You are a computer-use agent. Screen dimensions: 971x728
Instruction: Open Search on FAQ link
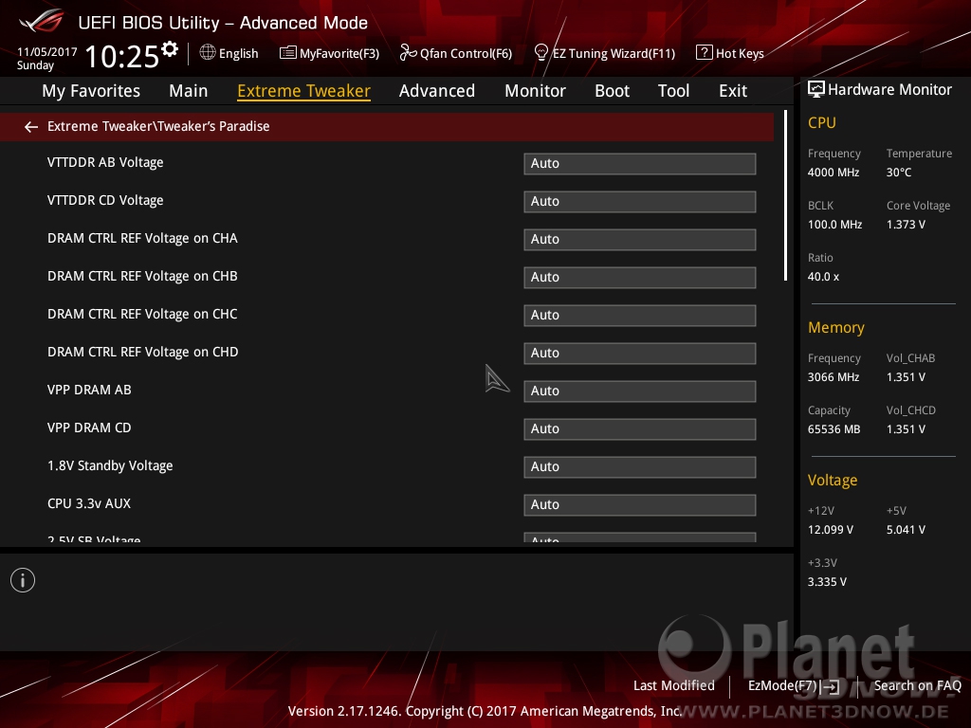pos(917,685)
